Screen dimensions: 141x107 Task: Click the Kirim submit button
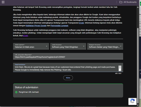click(x=68, y=78)
